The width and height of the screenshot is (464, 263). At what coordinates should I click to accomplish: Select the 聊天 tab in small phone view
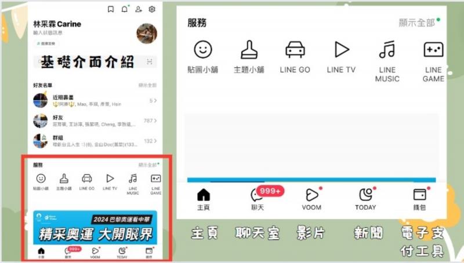coord(68,253)
